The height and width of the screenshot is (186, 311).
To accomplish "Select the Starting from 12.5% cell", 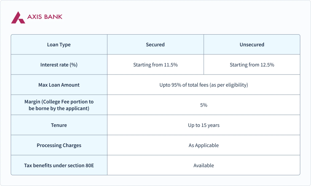I will (x=252, y=65).
